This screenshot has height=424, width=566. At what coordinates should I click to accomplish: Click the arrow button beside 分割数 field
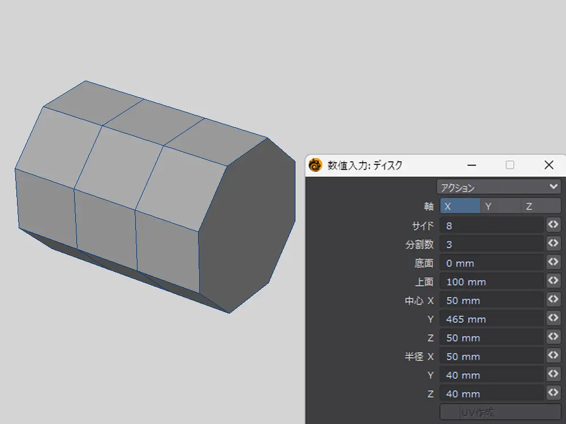[x=553, y=244]
